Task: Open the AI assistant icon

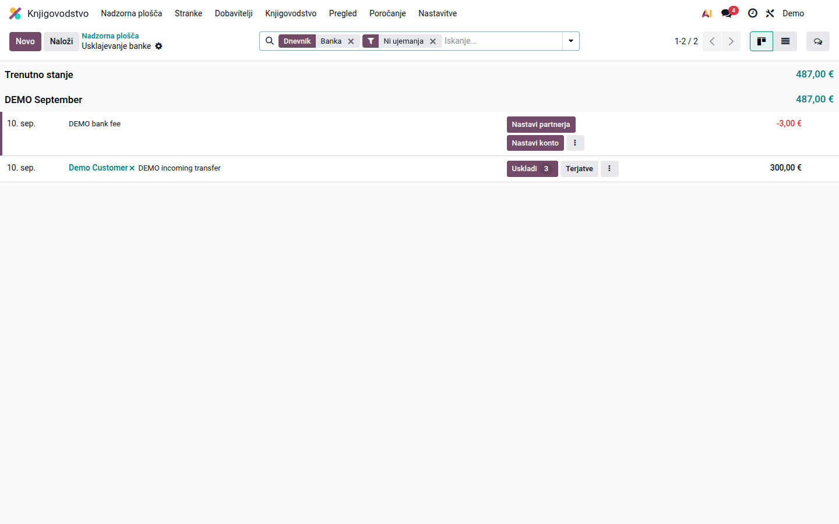Action: [707, 13]
